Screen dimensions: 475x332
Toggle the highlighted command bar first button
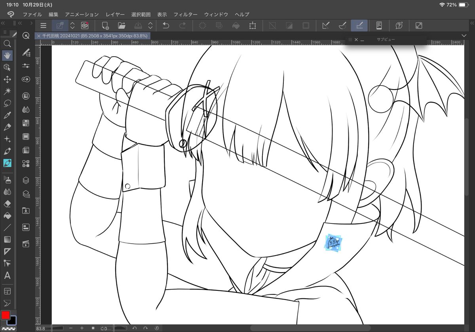point(60,25)
